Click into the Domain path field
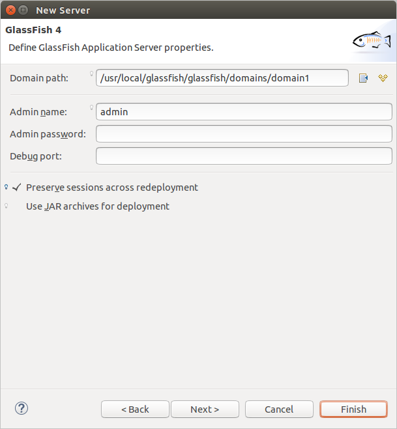Viewport: 397px width, 429px height. [x=222, y=78]
